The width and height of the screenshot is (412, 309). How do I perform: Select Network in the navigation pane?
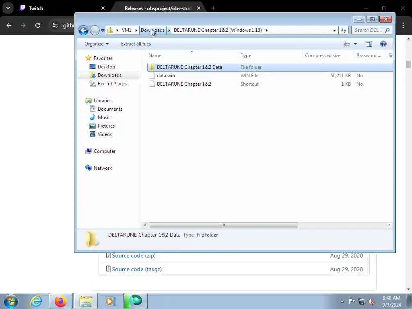103,168
